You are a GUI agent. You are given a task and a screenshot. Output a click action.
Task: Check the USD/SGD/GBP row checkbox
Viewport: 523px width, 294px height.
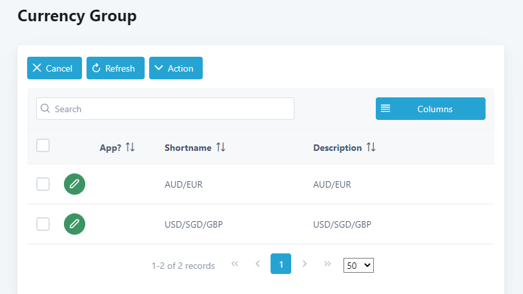click(x=43, y=224)
